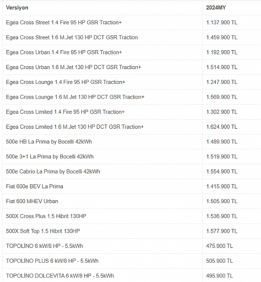Click the Versiyon column header
Screen dimensions: 261x282
pyautogui.click(x=17, y=8)
